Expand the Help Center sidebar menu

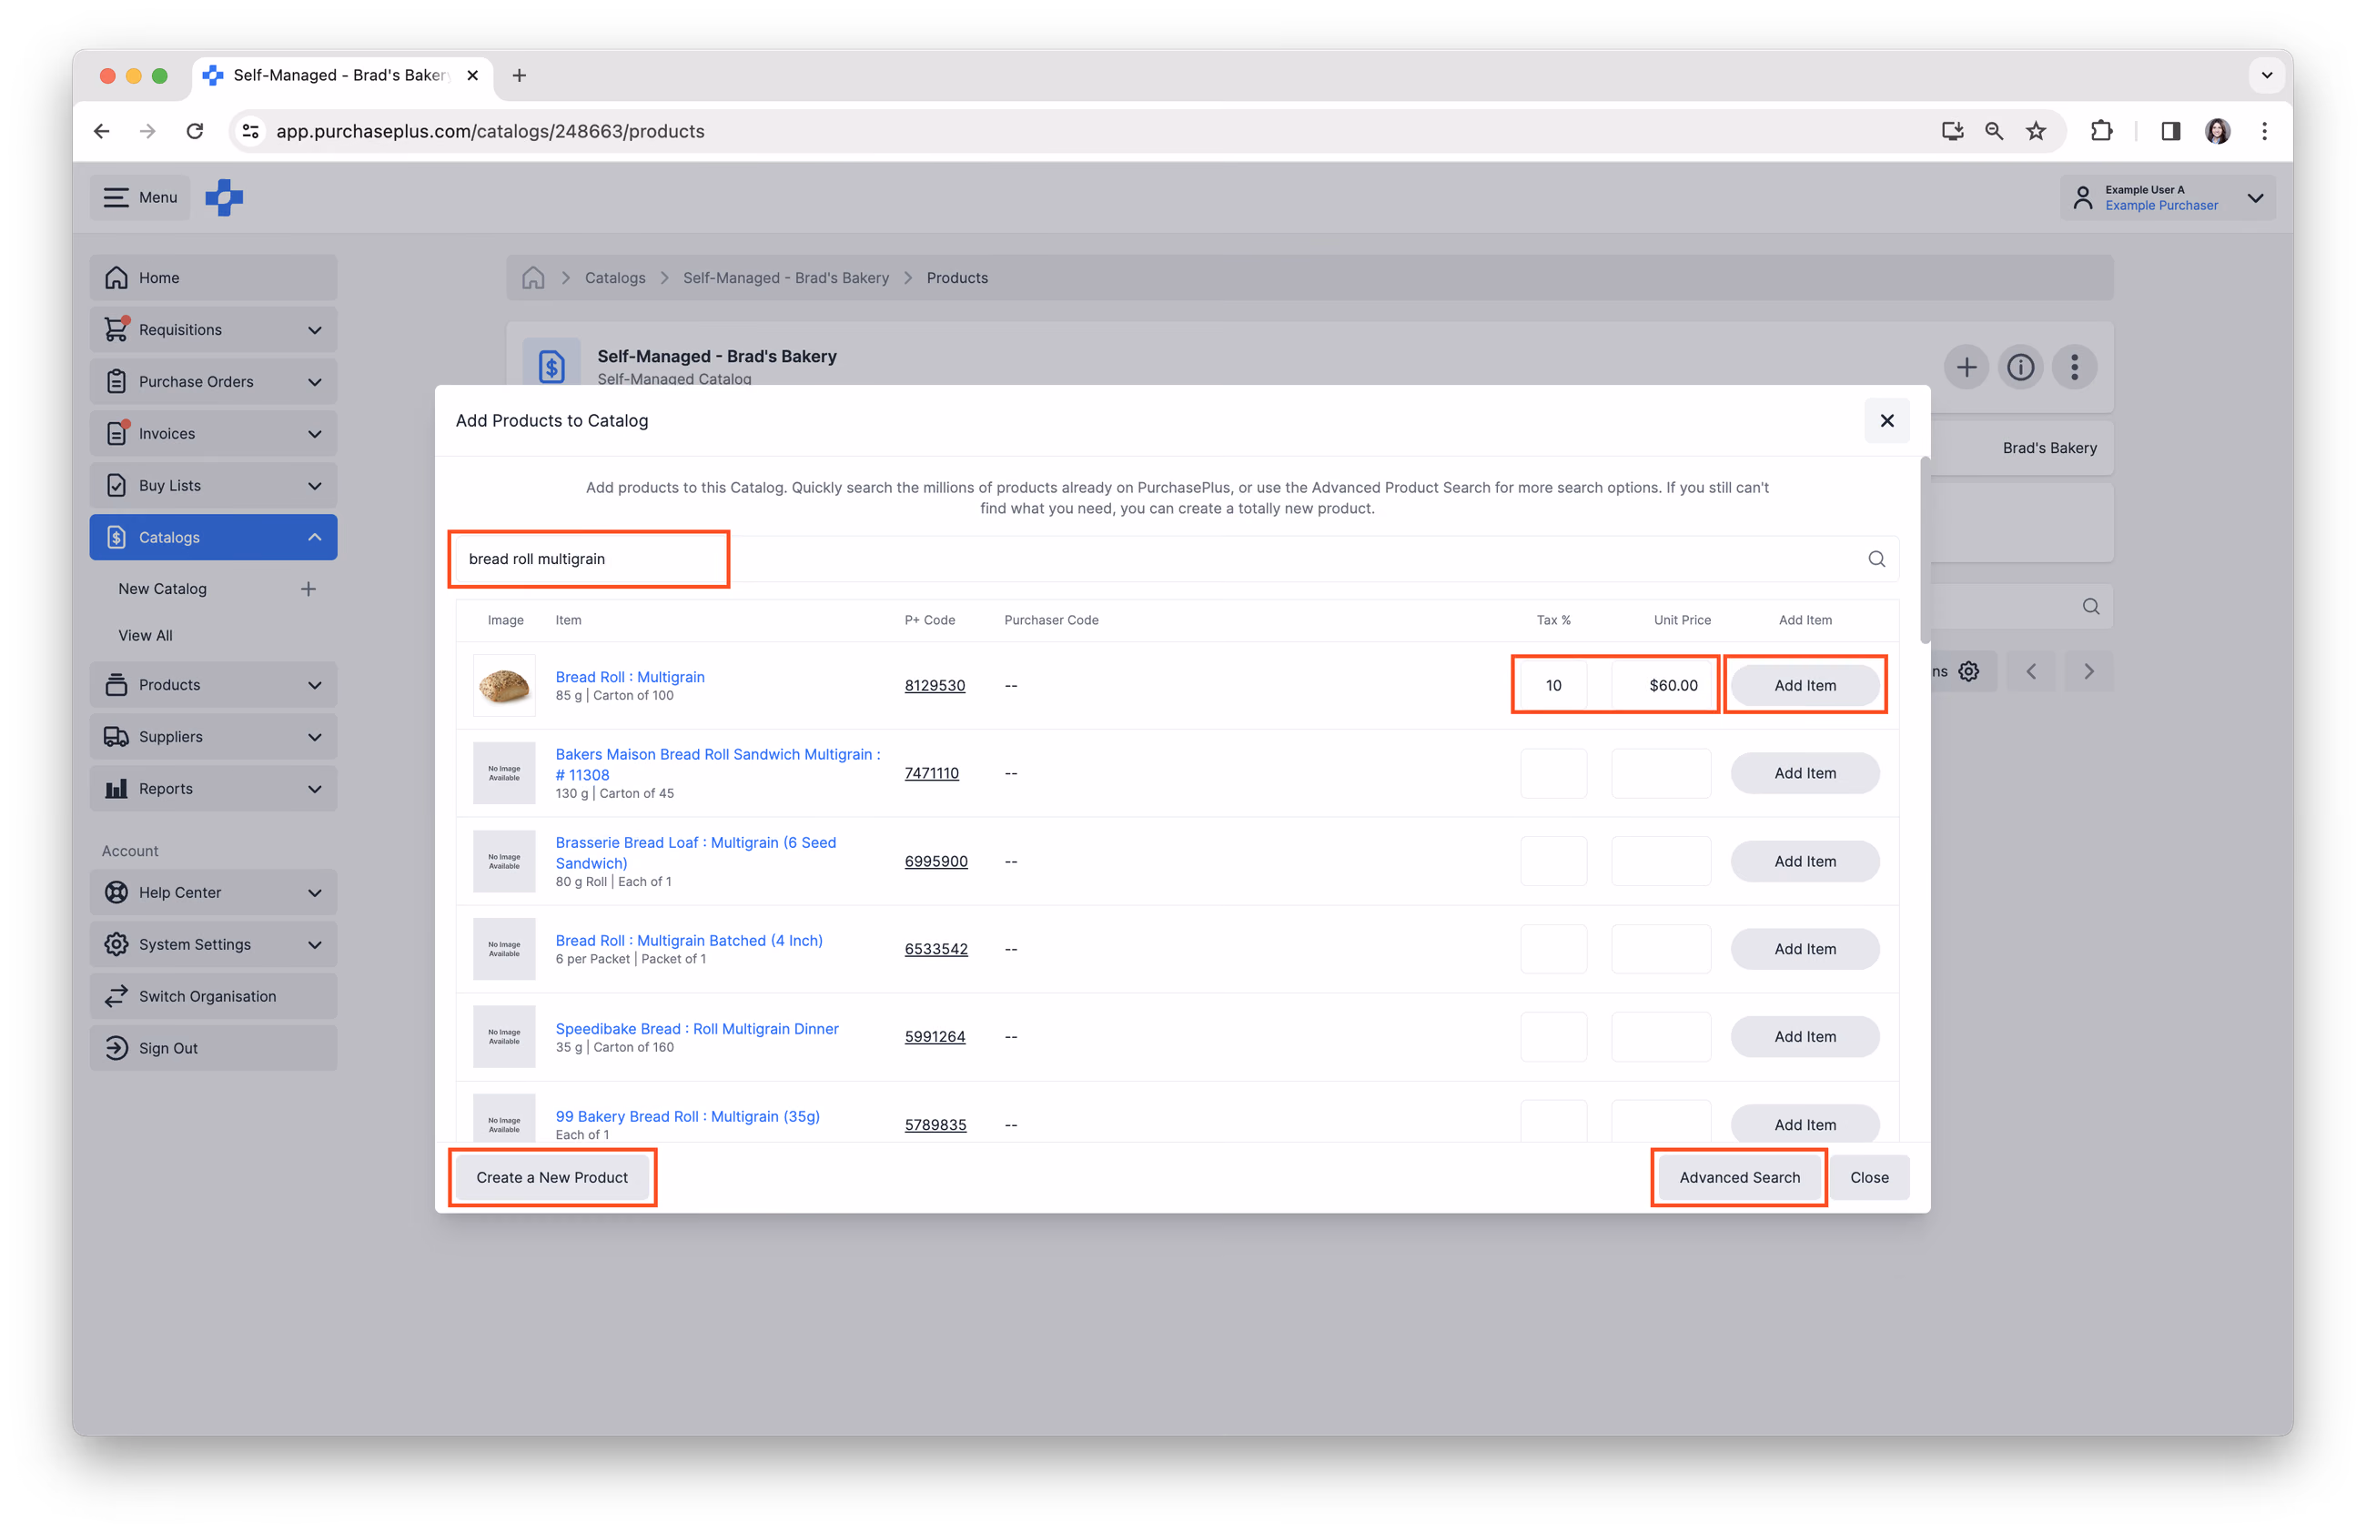click(213, 892)
